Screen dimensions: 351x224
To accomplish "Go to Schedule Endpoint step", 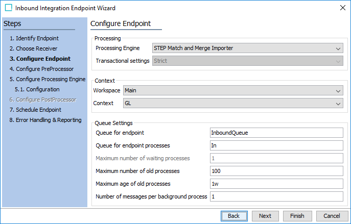I will 35,110.
